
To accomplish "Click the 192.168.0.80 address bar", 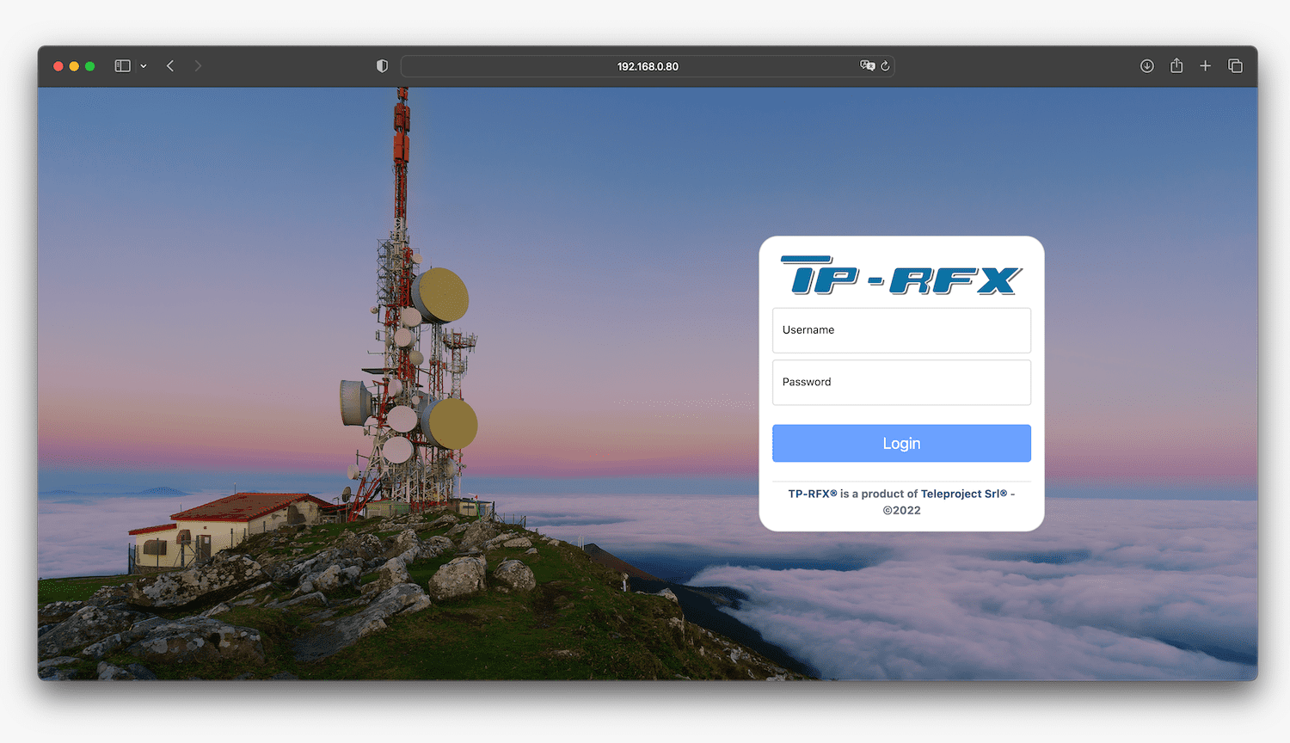I will coord(648,66).
